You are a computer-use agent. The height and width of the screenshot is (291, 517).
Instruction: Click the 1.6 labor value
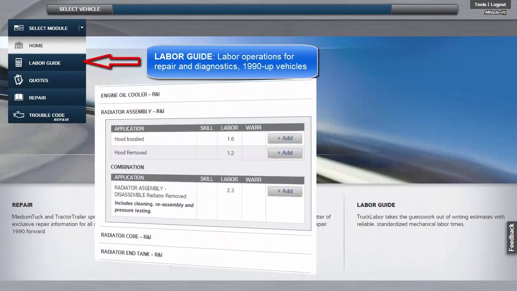coord(230,139)
